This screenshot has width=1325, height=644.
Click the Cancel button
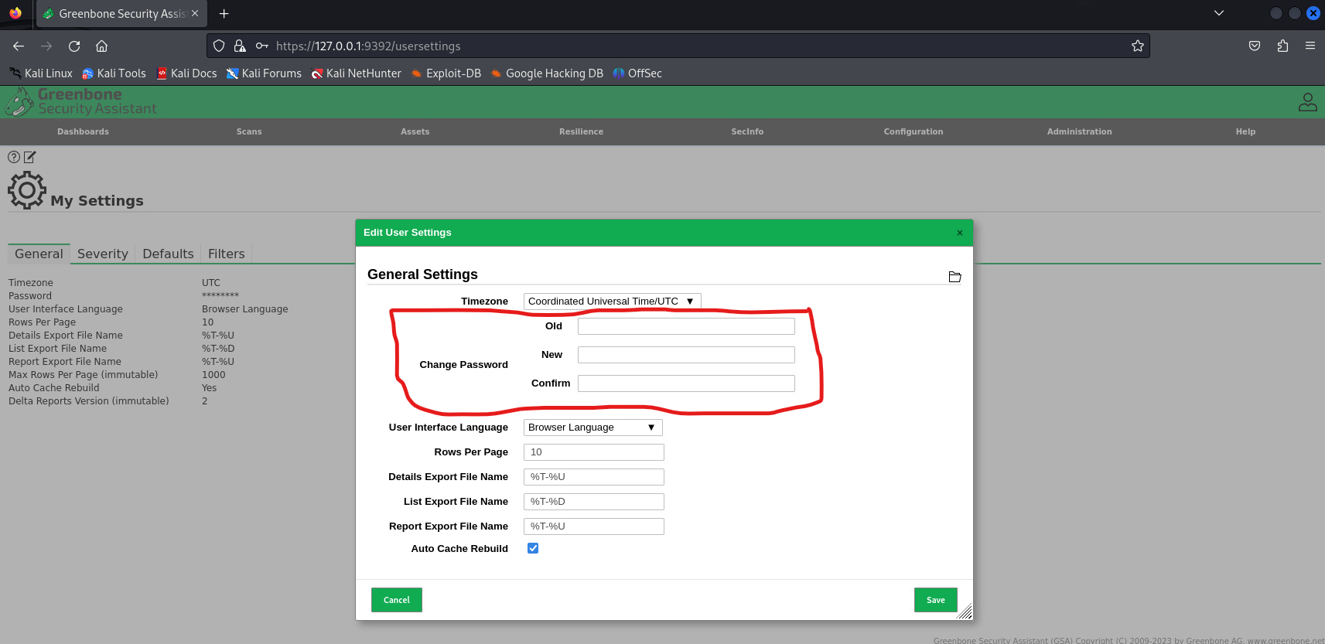[397, 600]
